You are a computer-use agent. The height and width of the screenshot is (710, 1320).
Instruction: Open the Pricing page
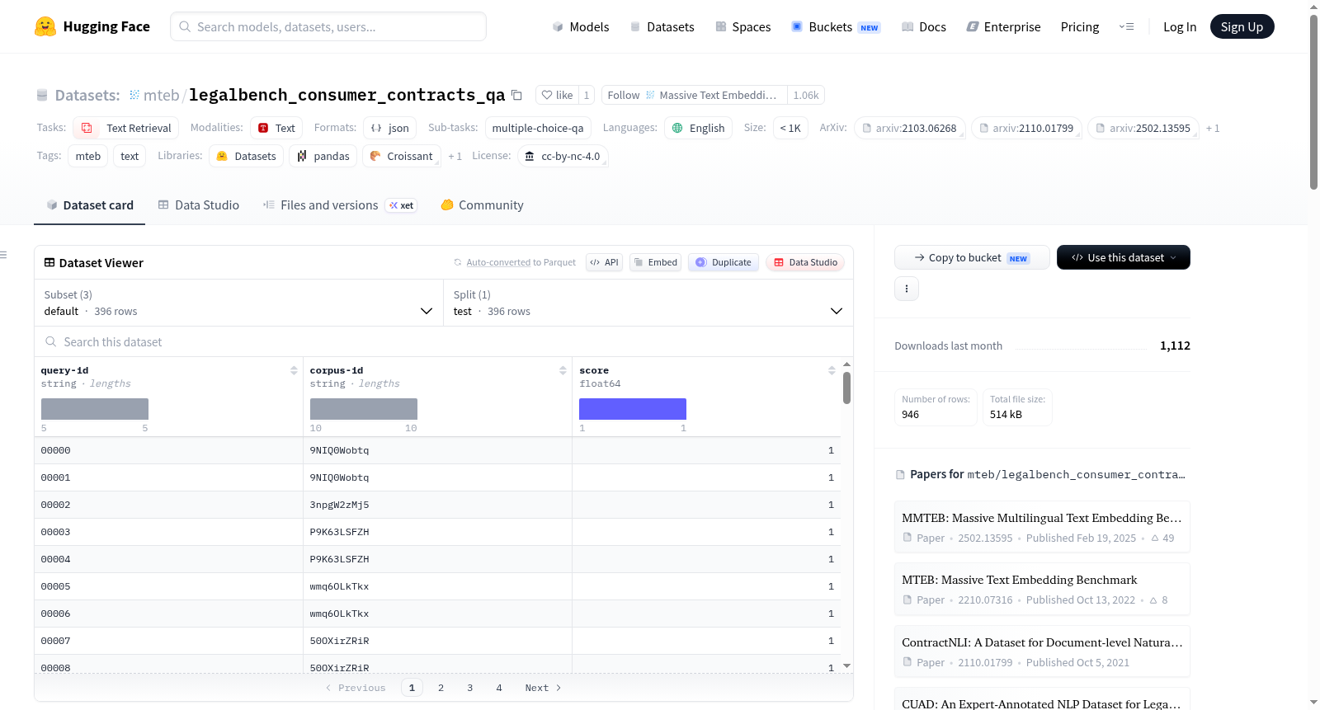(1080, 26)
